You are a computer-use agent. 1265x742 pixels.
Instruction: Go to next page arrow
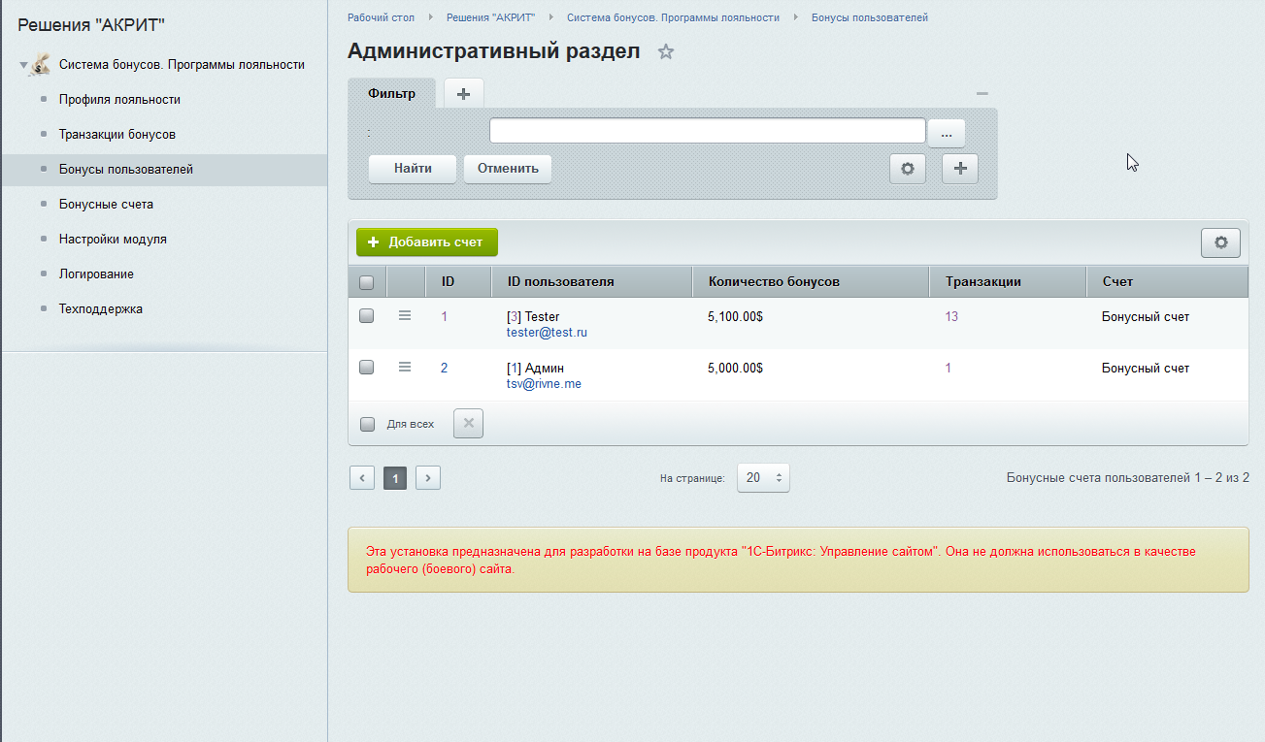(428, 477)
